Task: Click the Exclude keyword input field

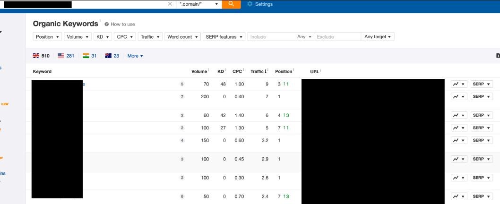Action: pos(337,37)
